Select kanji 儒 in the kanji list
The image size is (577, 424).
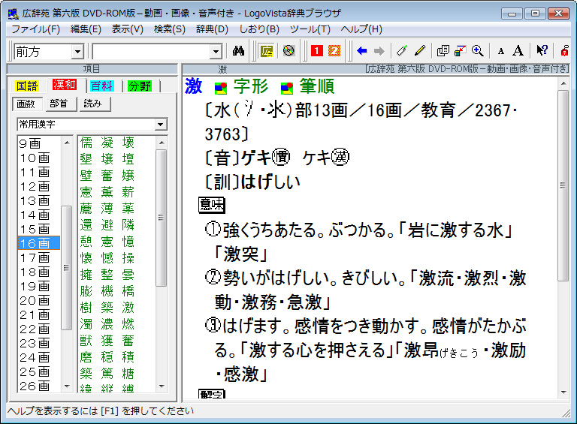[x=86, y=142]
